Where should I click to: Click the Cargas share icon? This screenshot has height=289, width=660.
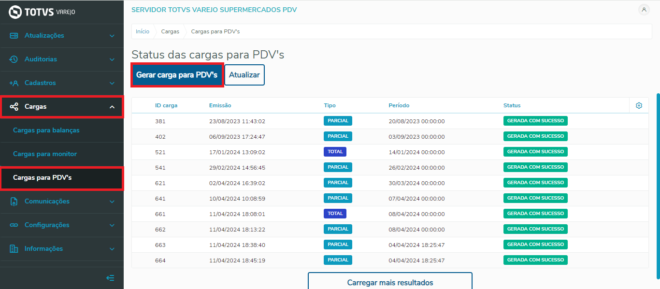point(14,106)
